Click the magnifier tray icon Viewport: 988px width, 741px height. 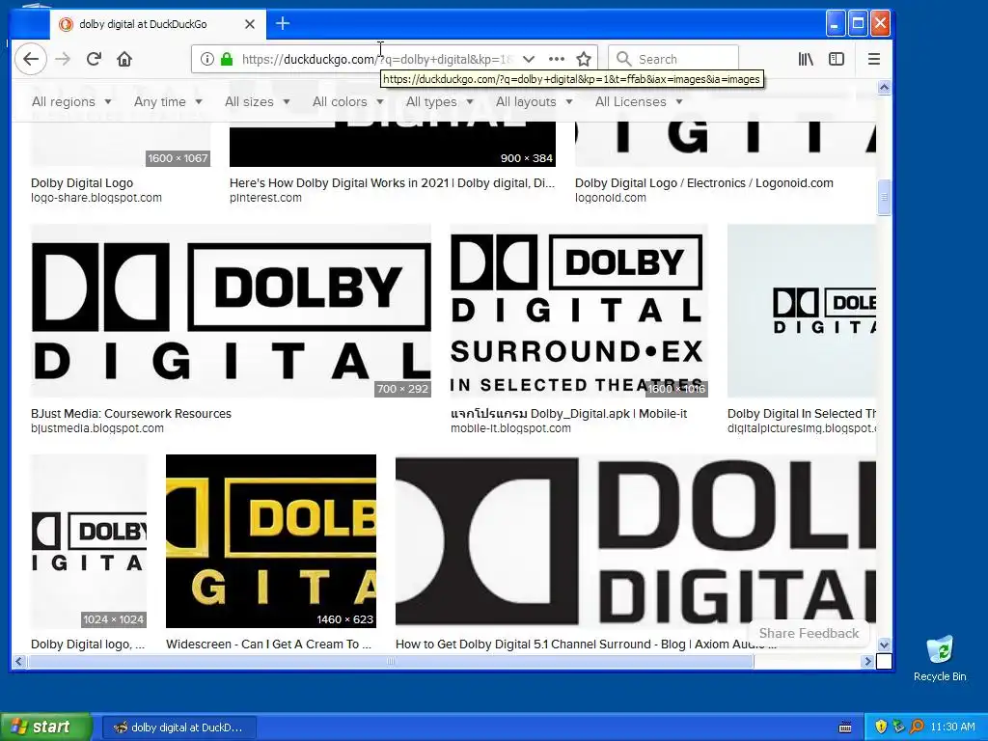[x=917, y=727]
